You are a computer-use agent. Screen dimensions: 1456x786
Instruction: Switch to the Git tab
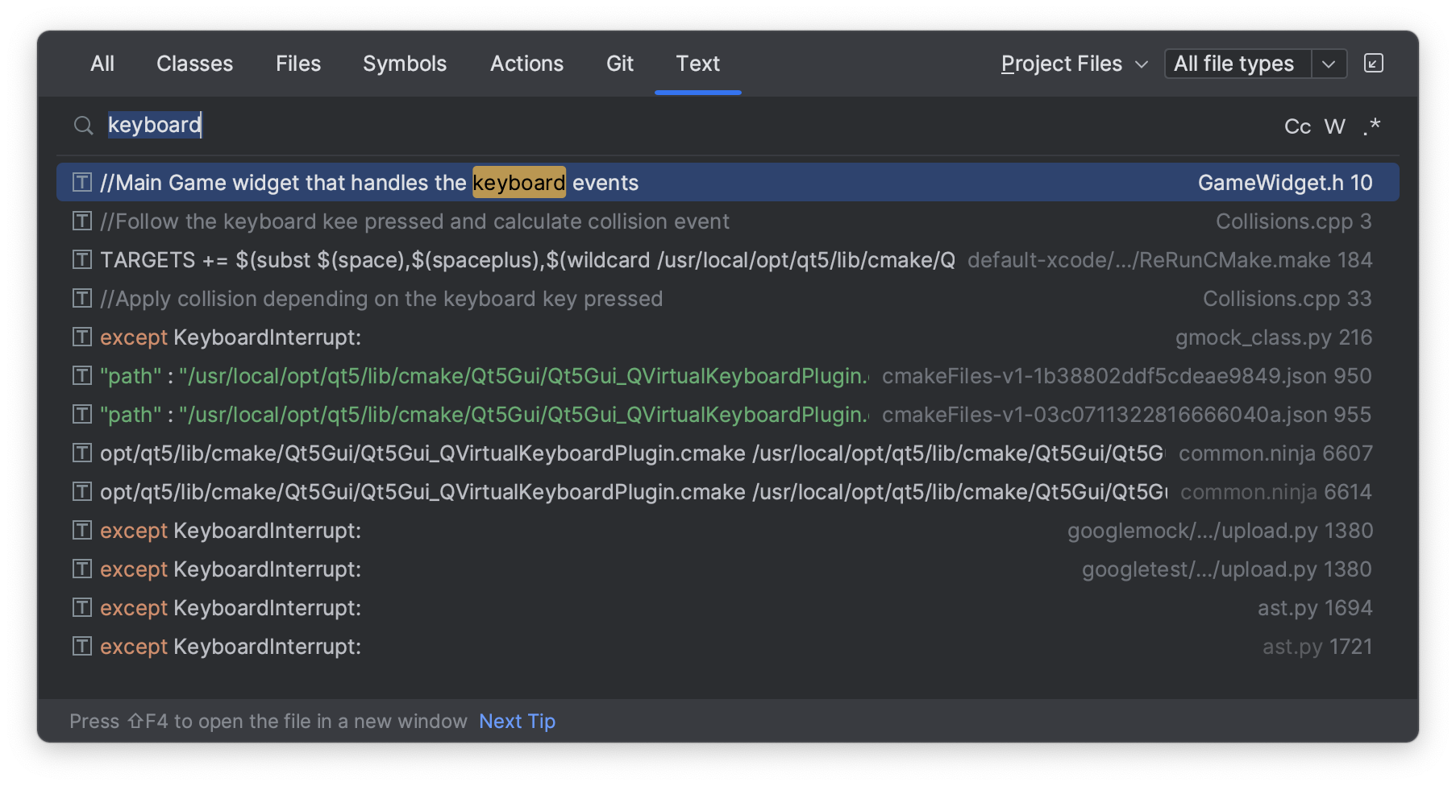(x=619, y=64)
